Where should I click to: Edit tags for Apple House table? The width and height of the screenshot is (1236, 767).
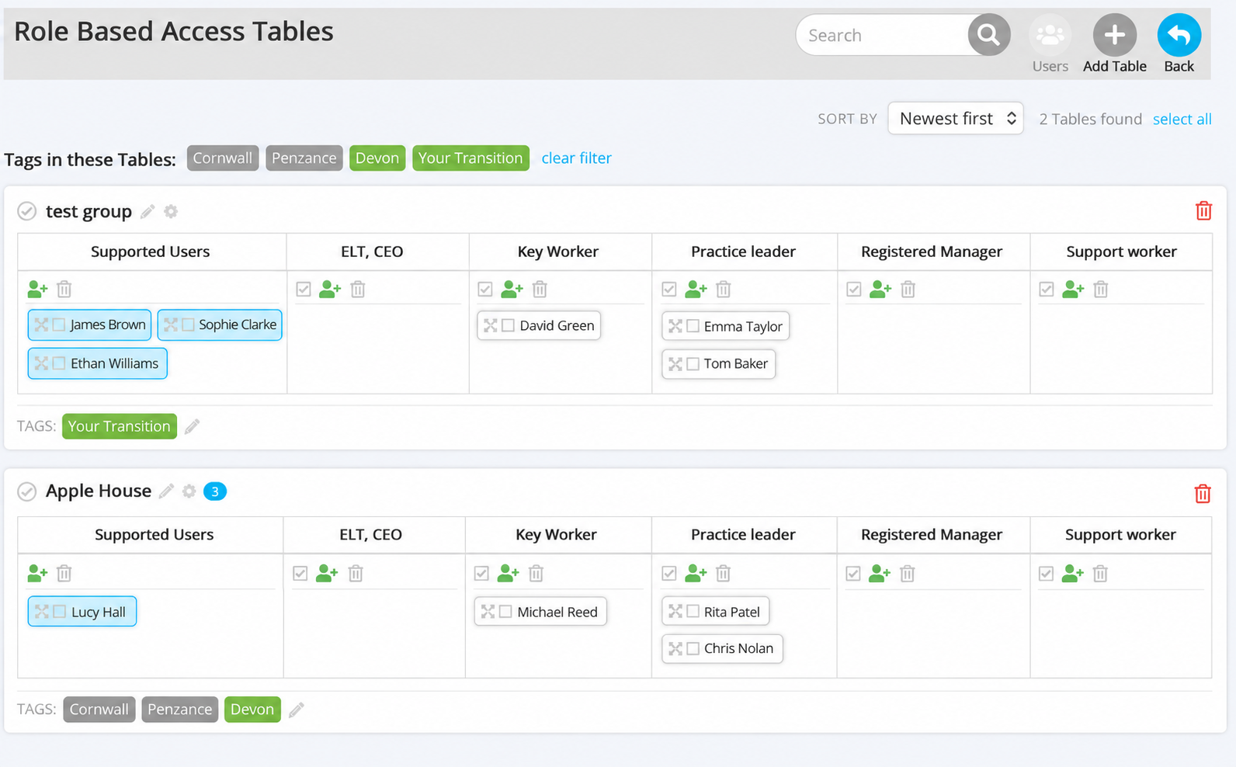click(x=297, y=710)
